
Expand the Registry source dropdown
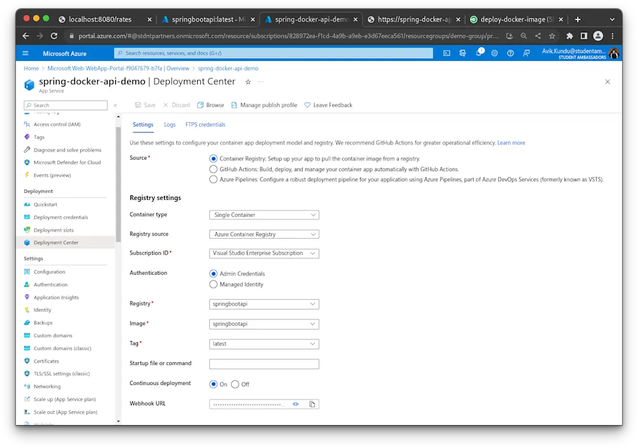263,234
